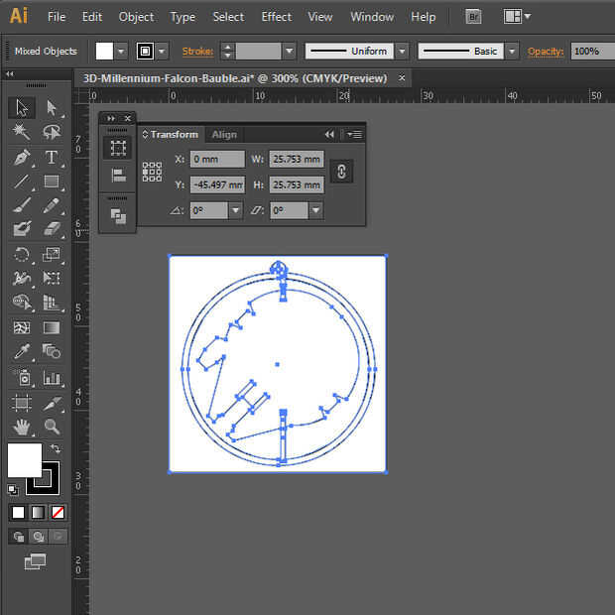Select the Hand tool
Image resolution: width=615 pixels, height=615 pixels.
click(22, 427)
